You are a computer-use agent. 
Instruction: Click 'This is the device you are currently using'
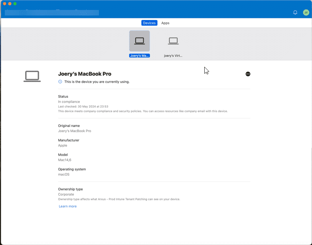[97, 82]
